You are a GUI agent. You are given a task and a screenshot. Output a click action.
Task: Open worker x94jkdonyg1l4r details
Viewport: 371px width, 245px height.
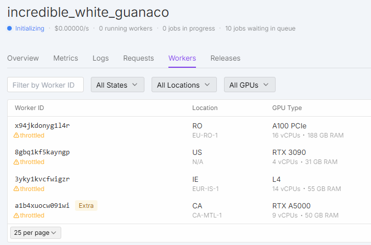pos(42,126)
